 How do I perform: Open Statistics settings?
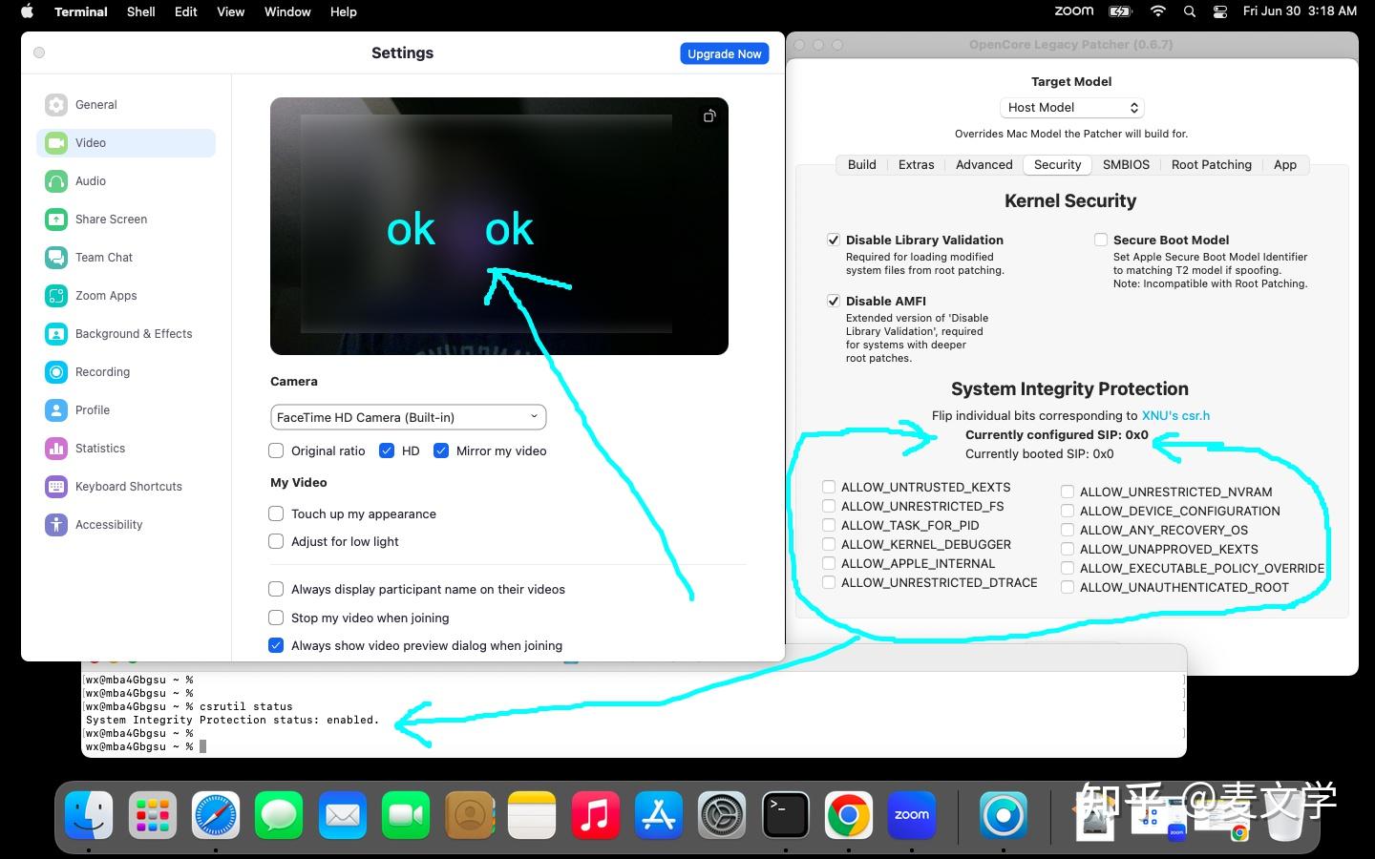point(126,449)
